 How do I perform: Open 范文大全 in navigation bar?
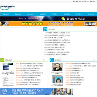click(x=79, y=14)
